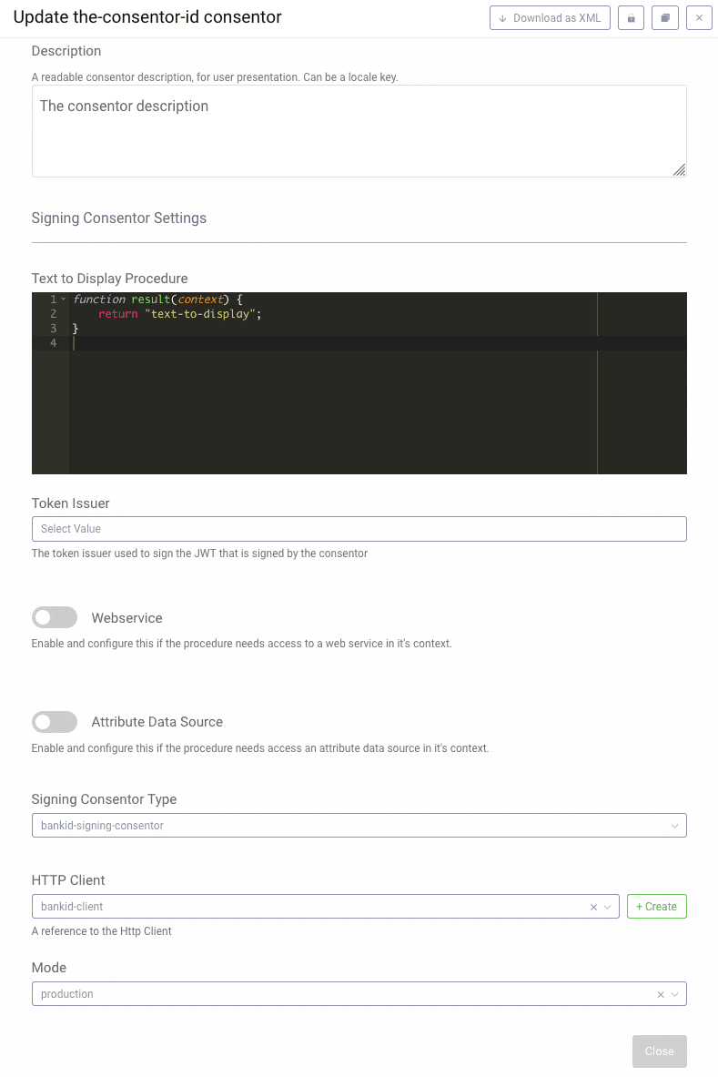Enable the Attribute Data Source toggle
The image size is (718, 1077).
[x=55, y=721]
